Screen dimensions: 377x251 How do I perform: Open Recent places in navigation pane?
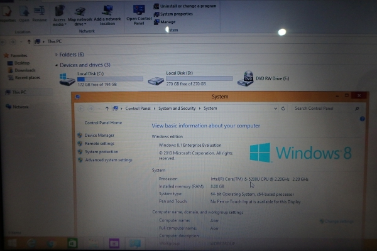(24, 78)
